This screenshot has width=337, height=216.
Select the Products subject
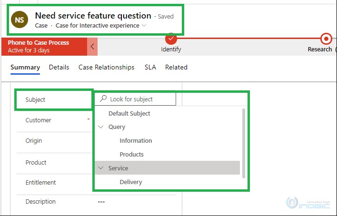pos(131,154)
